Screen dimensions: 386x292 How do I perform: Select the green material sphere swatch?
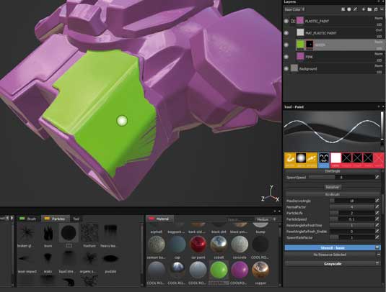click(219, 270)
